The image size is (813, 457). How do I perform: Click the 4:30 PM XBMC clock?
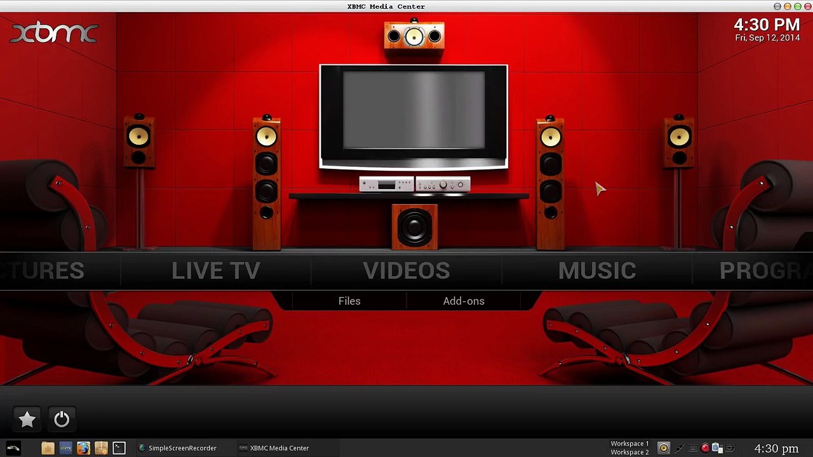[767, 25]
